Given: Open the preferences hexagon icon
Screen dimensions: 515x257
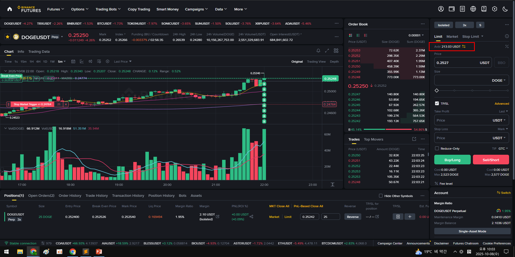Looking at the screenshot, I should [x=494, y=9].
